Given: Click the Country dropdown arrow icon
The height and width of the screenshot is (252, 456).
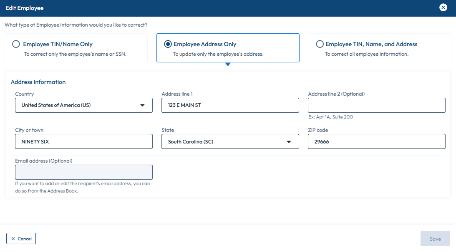Looking at the screenshot, I should pos(144,105).
